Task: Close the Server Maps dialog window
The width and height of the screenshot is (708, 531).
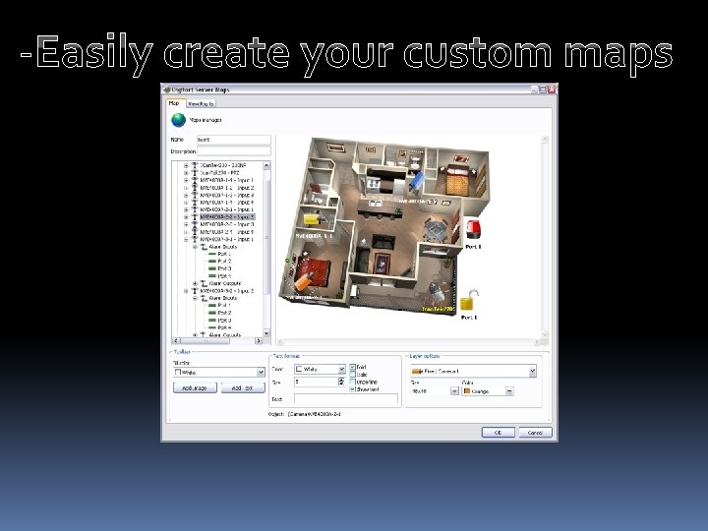Action: [x=552, y=89]
